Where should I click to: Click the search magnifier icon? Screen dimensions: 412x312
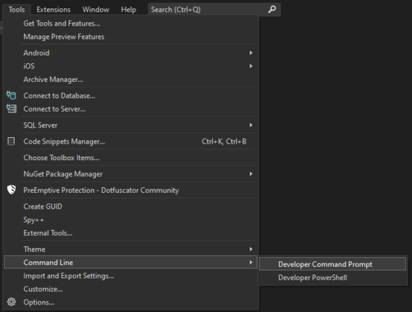point(272,10)
